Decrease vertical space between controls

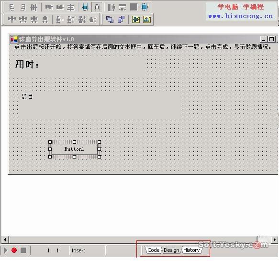[x=82, y=20]
